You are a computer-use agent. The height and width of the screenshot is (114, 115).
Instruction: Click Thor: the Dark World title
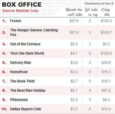click(27, 53)
